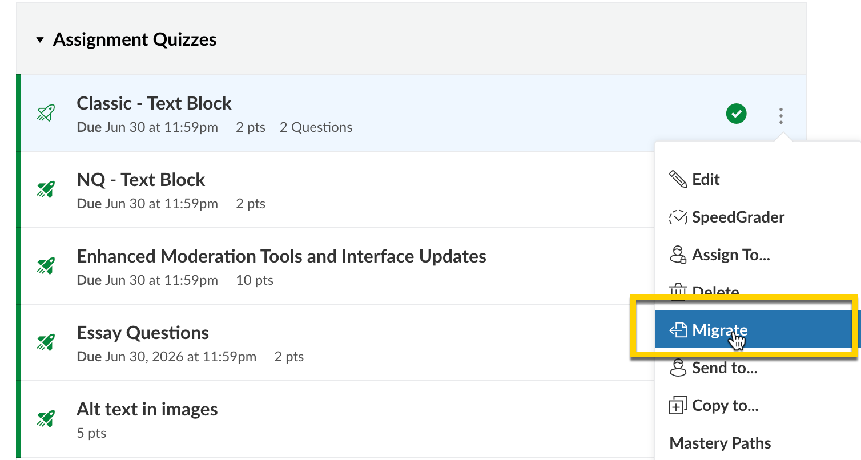Screen dimensions: 861x460
Task: Click the Alt text in images rocket icon
Action: tap(46, 419)
